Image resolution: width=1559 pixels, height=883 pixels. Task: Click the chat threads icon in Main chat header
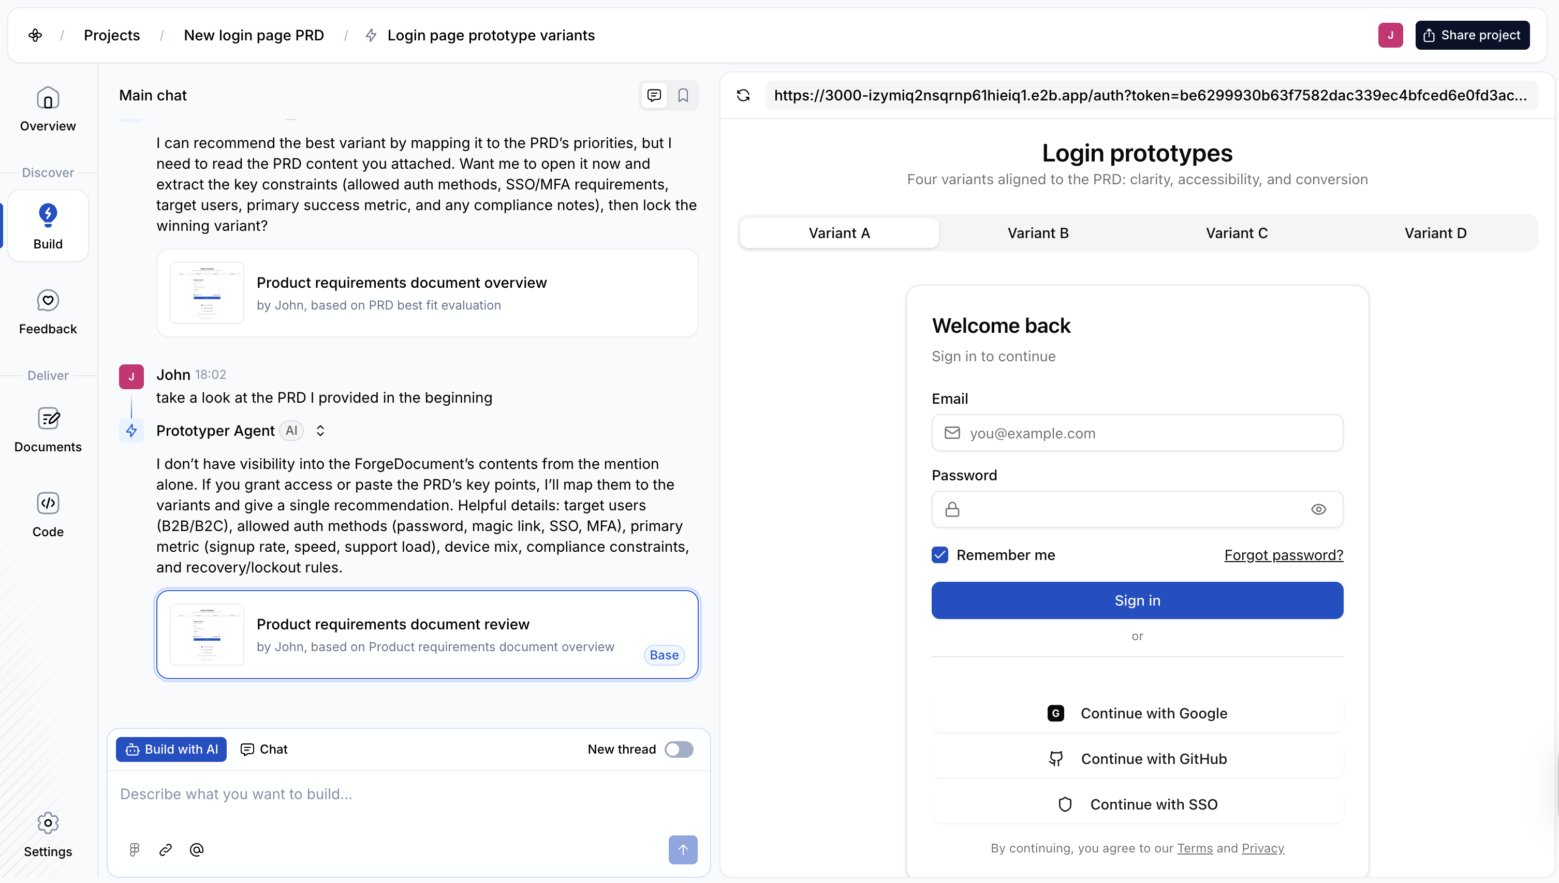(654, 95)
